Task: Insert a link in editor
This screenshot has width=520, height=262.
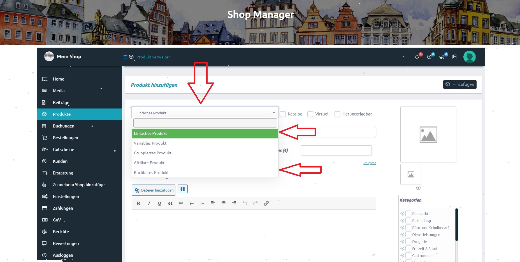Action: 266,203
